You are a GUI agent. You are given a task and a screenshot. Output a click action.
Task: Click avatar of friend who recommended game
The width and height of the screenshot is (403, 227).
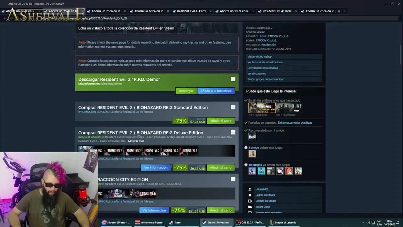tap(252, 137)
